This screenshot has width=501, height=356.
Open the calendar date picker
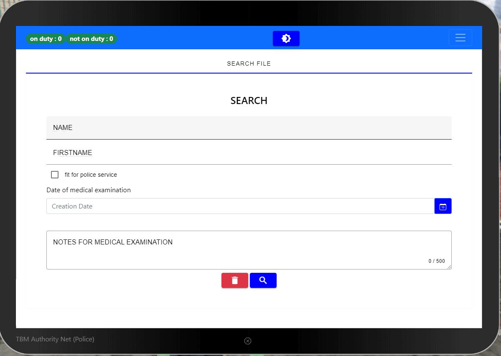[x=443, y=206]
